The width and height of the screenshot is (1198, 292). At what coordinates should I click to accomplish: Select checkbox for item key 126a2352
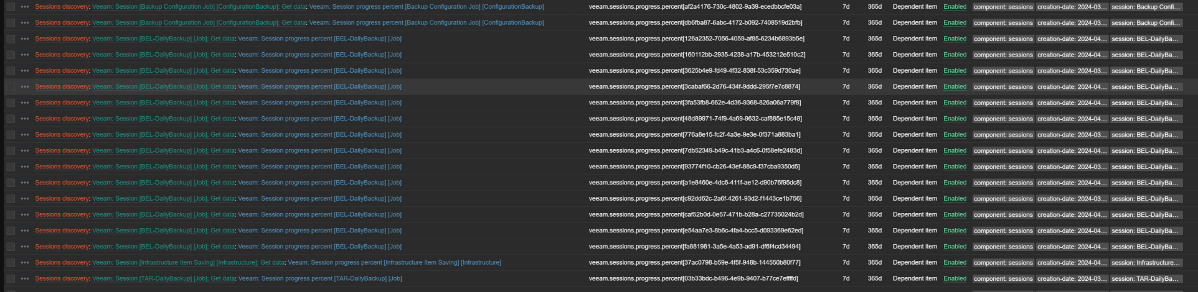[x=11, y=39]
